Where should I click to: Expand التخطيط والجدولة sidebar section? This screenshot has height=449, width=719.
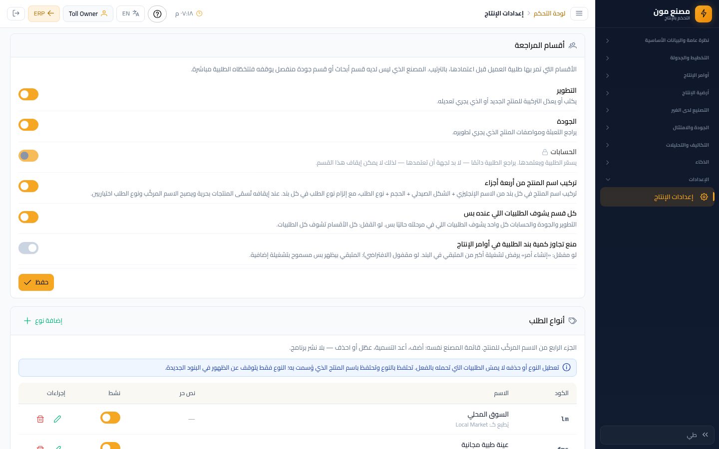pyautogui.click(x=657, y=58)
